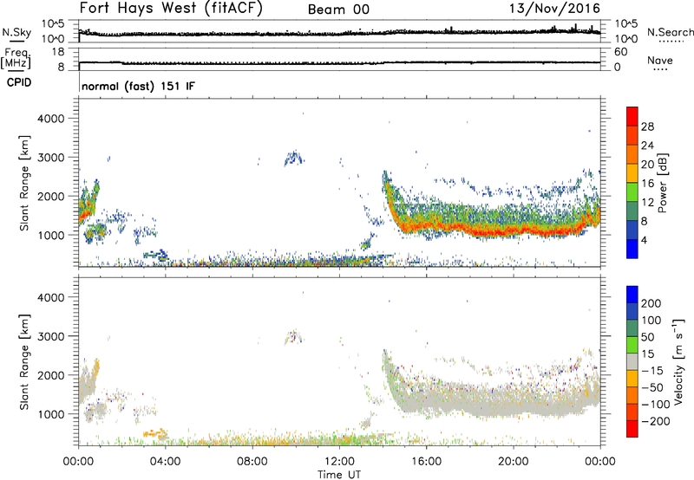The image size is (694, 480).
Task: Click the "2000" tick of velocity panel
Action: point(51,375)
